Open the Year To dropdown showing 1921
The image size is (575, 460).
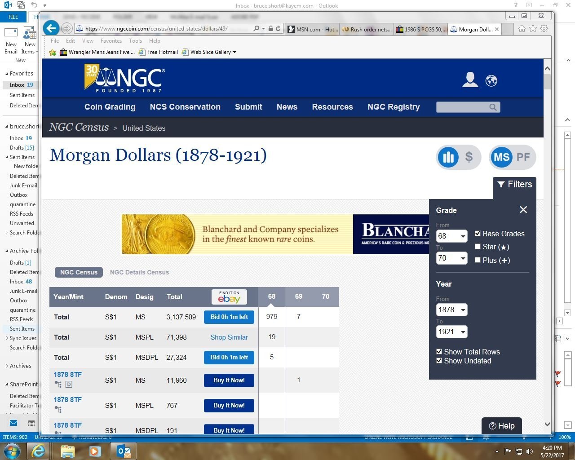[x=451, y=332]
